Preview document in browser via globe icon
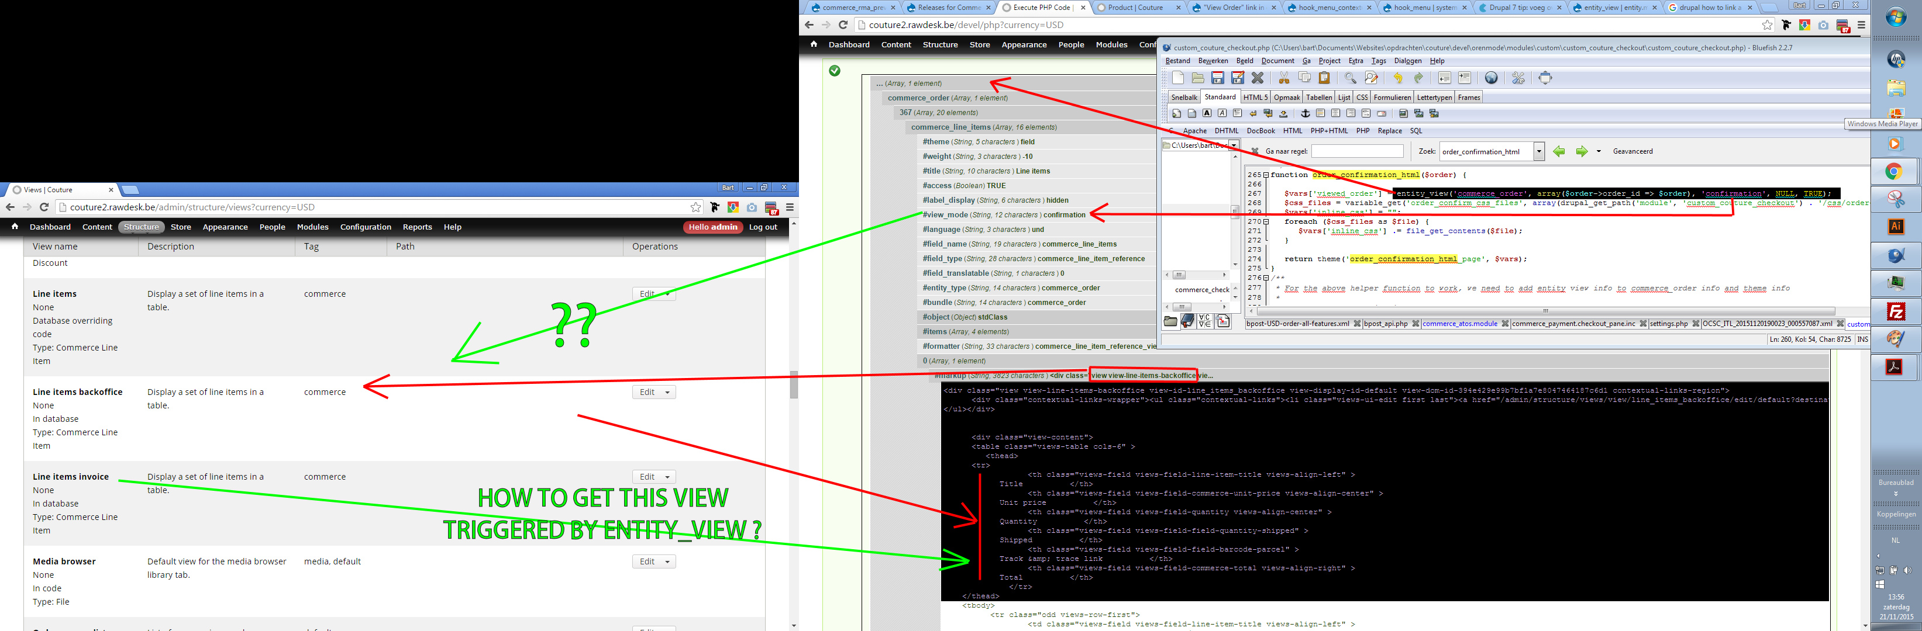The width and height of the screenshot is (1922, 631). click(1492, 78)
